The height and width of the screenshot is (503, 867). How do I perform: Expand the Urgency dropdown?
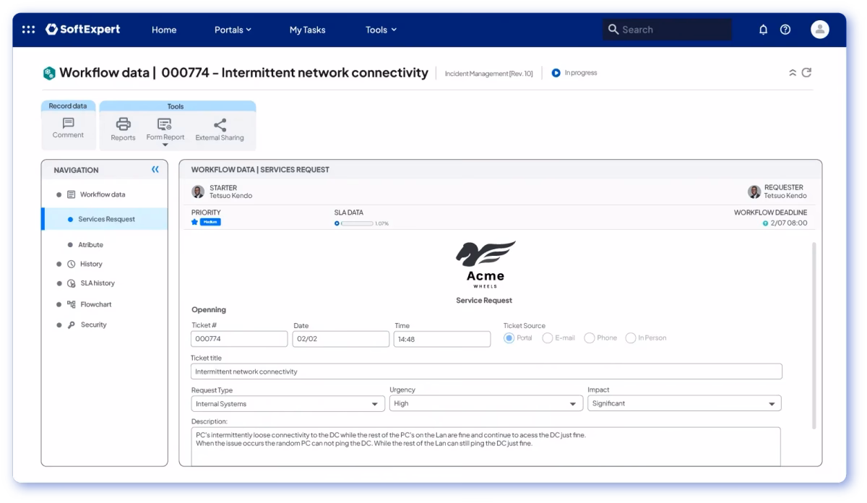coord(486,404)
